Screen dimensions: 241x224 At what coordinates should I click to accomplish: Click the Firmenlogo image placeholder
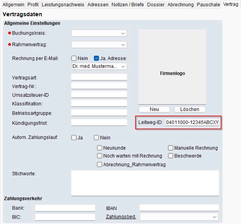[172, 67]
